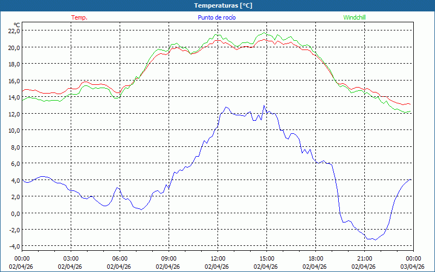Select the 06:00 time axis label

pos(120,258)
